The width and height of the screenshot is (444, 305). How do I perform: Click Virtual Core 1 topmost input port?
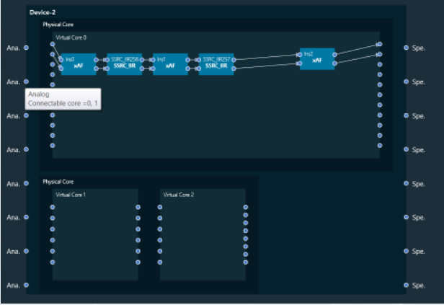pos(53,207)
